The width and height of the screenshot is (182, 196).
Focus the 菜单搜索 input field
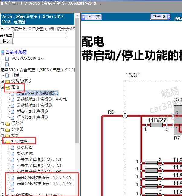[x=40, y=35]
